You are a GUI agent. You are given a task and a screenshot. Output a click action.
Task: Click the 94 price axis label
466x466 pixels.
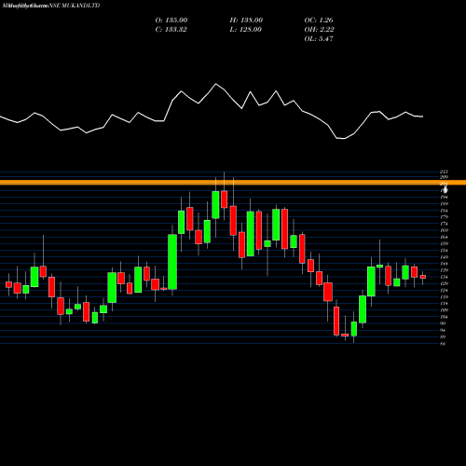pyautogui.click(x=443, y=330)
